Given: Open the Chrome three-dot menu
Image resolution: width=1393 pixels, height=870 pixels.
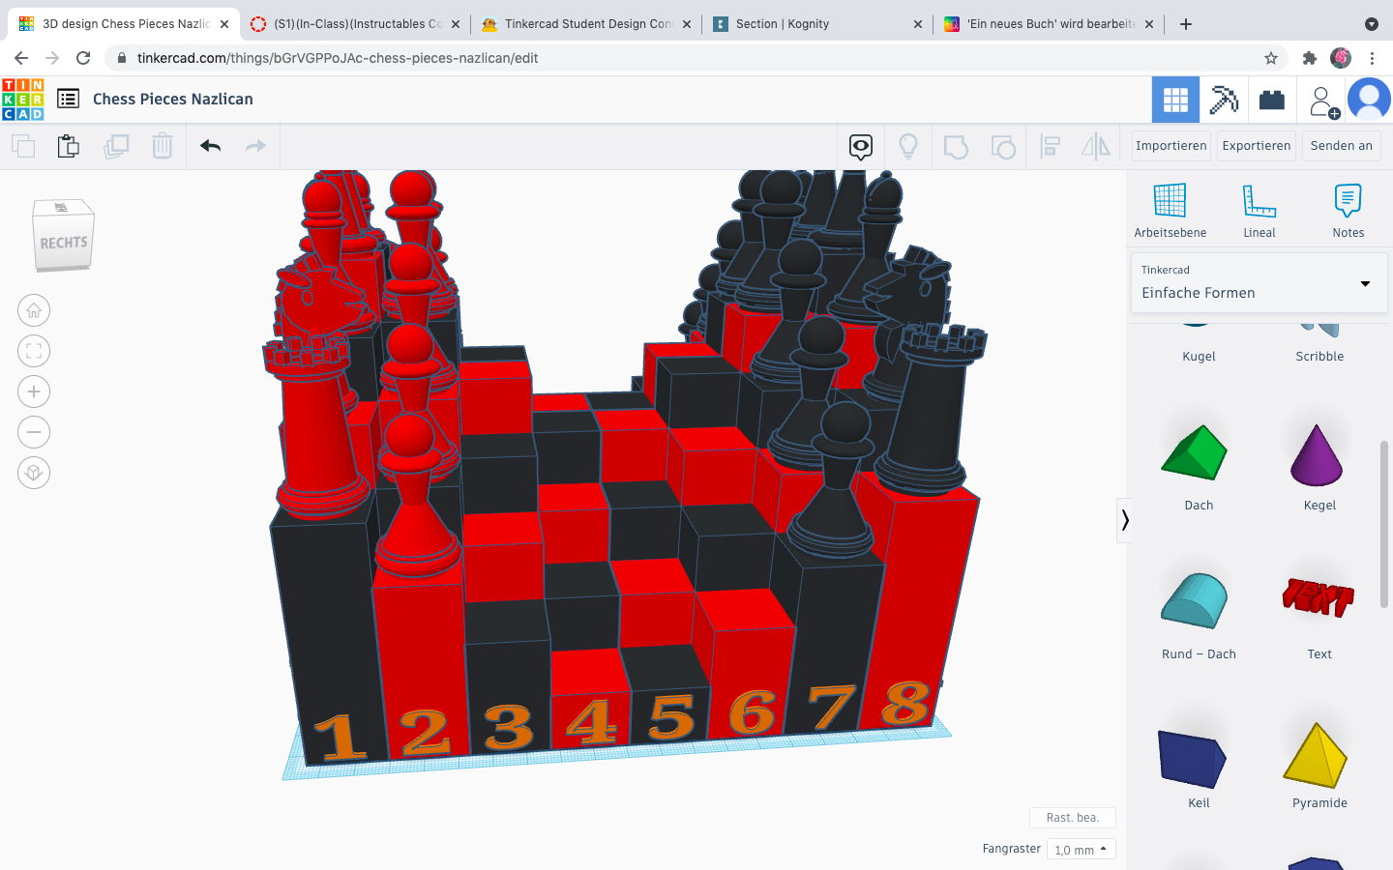Looking at the screenshot, I should click(1372, 58).
